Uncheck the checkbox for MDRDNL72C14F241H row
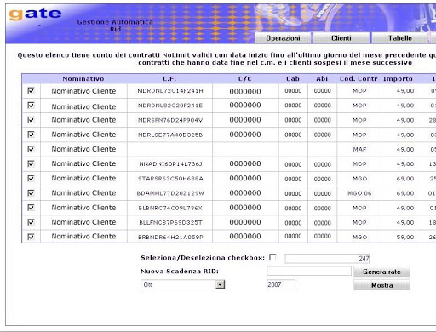The image size is (436, 332). 31,91
